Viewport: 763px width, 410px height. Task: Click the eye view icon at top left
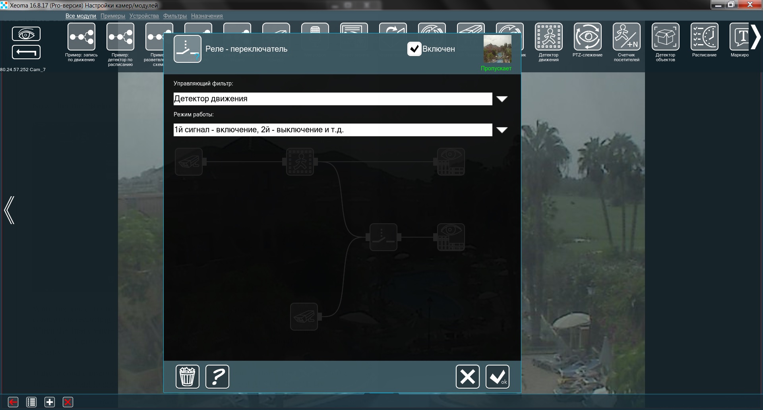[26, 34]
